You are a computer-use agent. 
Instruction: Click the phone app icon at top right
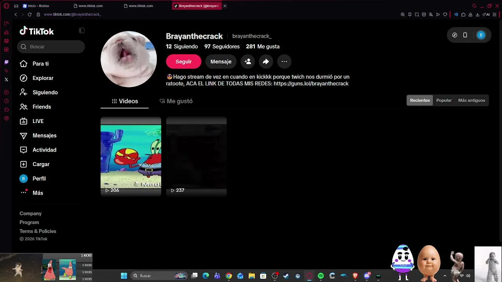(x=465, y=35)
